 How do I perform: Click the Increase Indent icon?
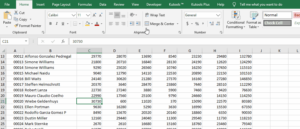138,24
